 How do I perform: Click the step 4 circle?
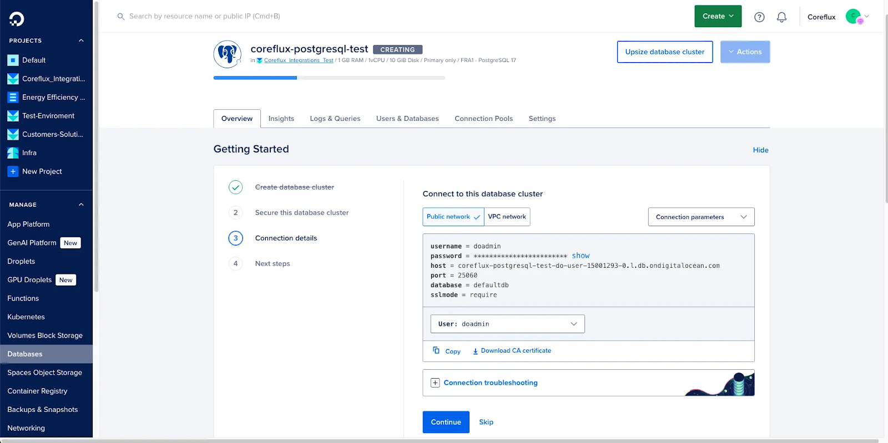235,264
